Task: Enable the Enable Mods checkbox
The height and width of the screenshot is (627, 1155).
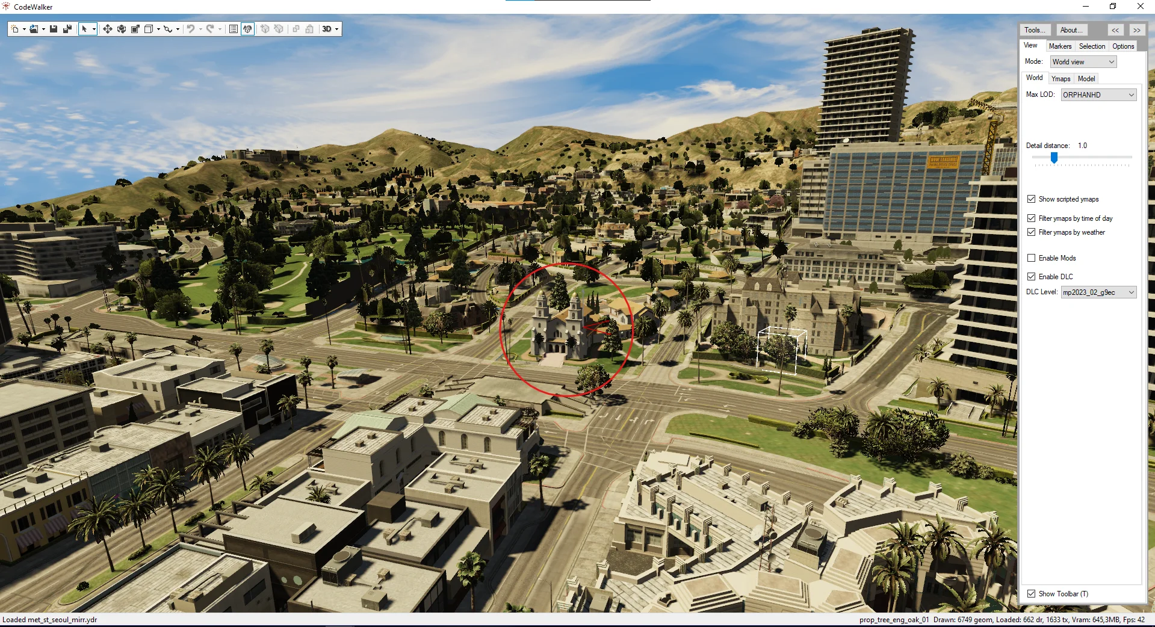Action: (x=1031, y=258)
